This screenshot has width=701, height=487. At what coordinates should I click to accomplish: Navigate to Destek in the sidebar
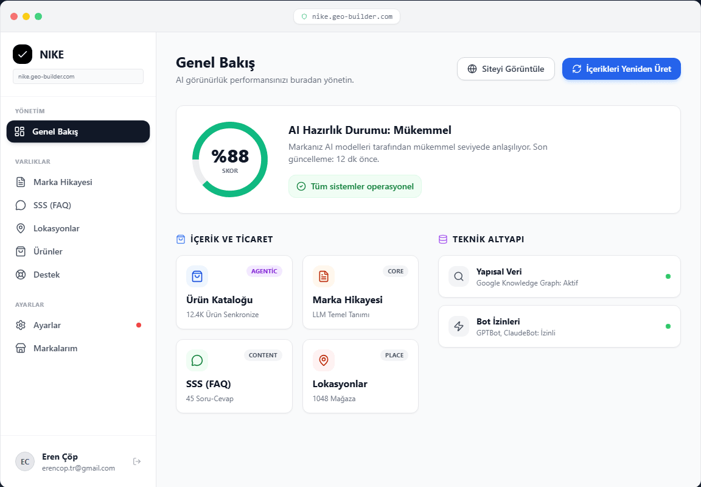(78, 275)
